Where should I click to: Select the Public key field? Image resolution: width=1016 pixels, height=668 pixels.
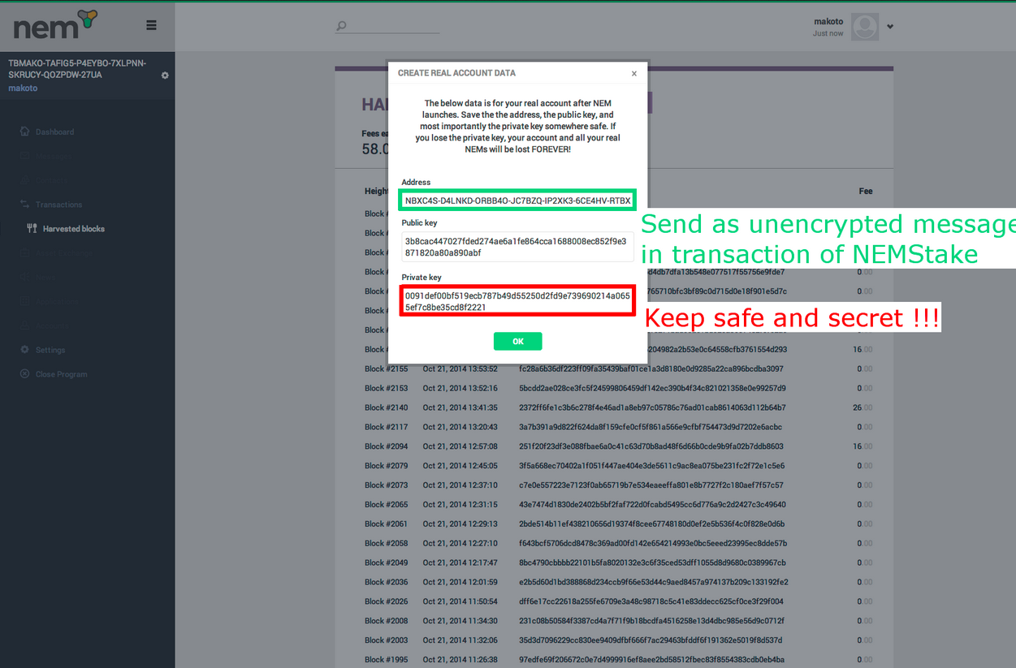pos(517,247)
